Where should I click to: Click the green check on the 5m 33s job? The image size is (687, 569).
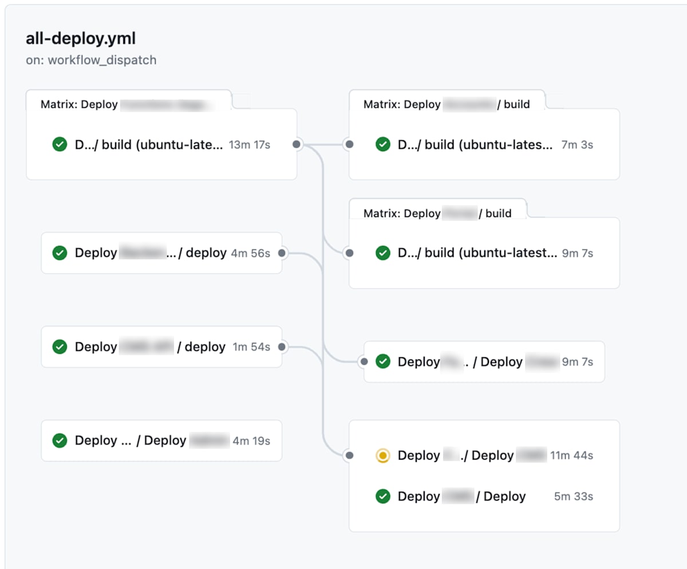[x=382, y=496]
